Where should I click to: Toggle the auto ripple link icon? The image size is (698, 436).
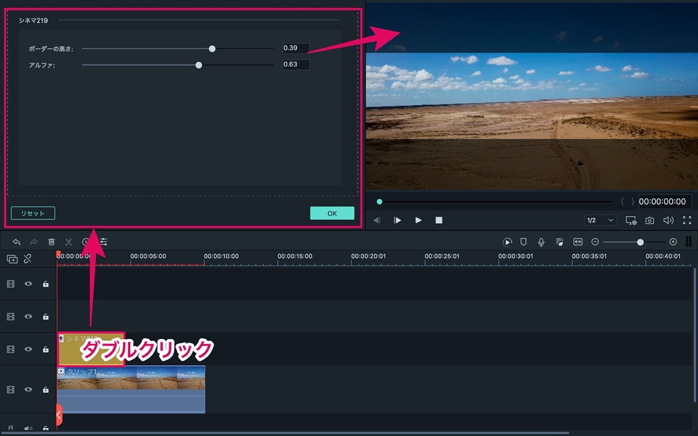pyautogui.click(x=27, y=259)
